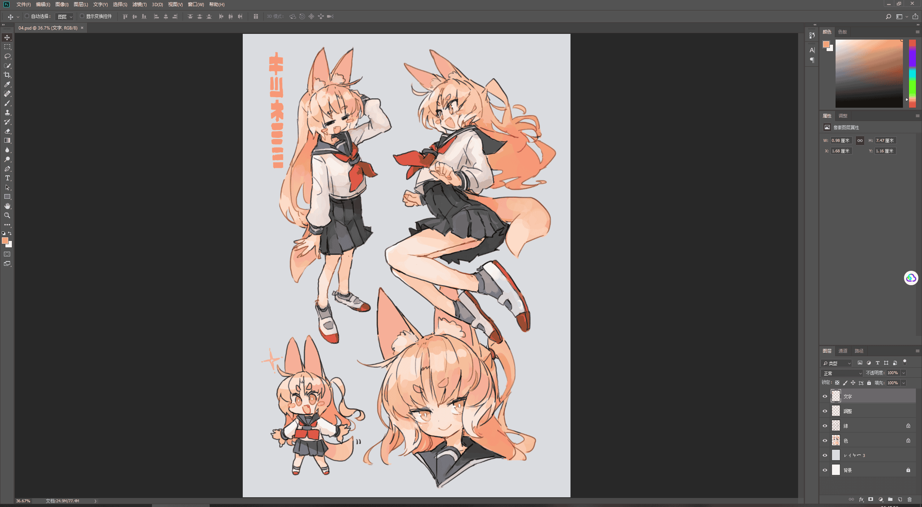Open the Character panel icon
This screenshot has height=507, width=922.
click(812, 50)
